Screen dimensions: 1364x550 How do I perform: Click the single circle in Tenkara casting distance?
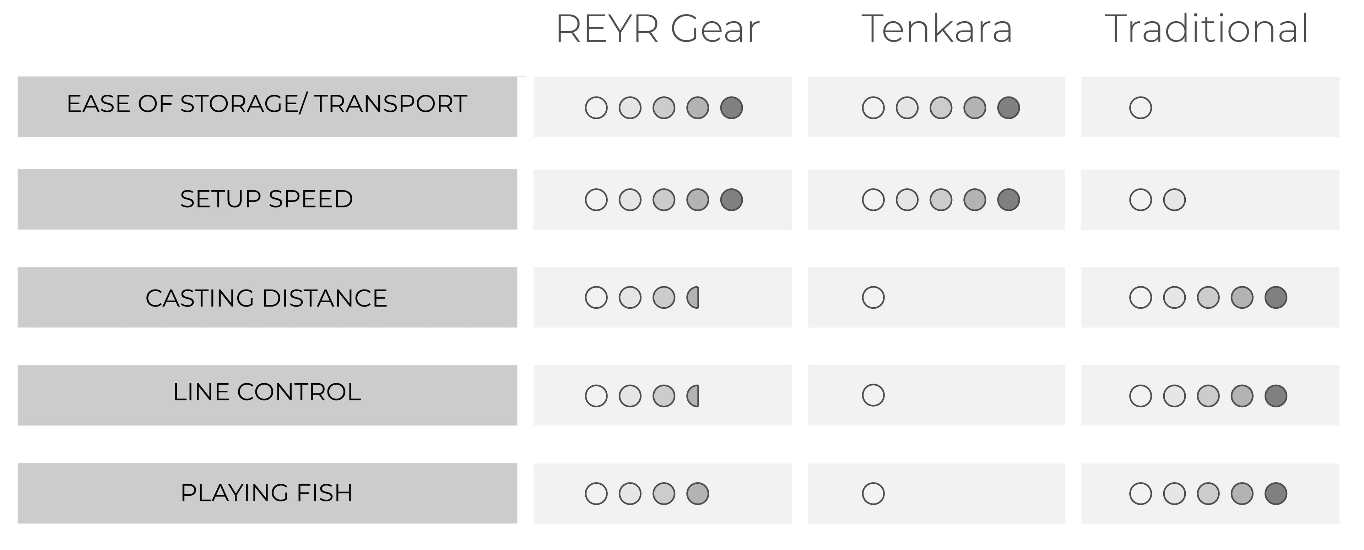(x=873, y=297)
